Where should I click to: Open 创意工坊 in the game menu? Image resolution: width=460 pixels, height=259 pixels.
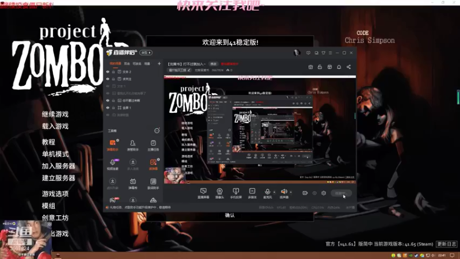[55, 218]
